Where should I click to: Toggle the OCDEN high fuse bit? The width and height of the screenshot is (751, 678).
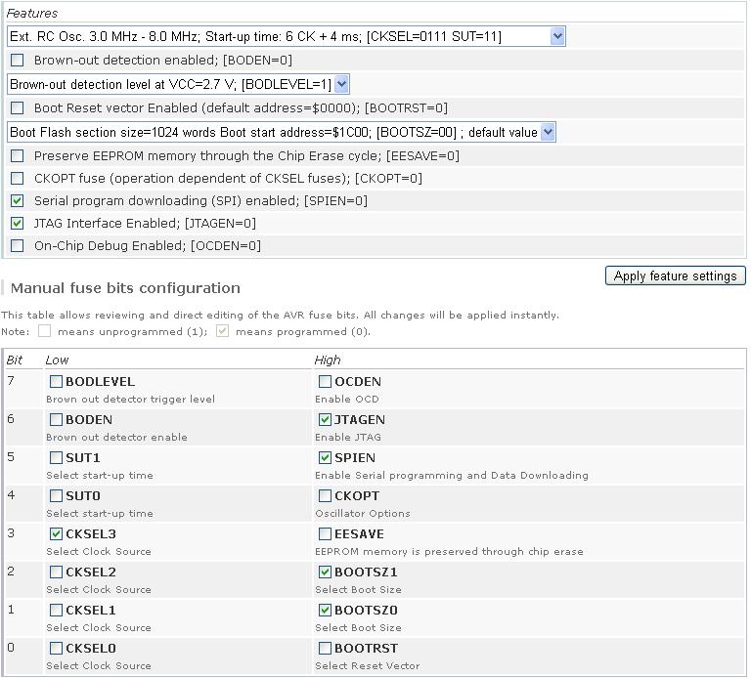(326, 382)
